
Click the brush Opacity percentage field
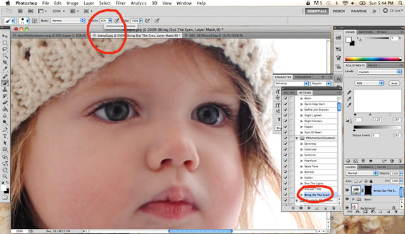pos(104,21)
